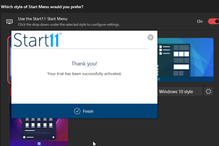This screenshot has width=219, height=146.
Task: Click the 'Thank you!' heading
Action: tap(84, 64)
